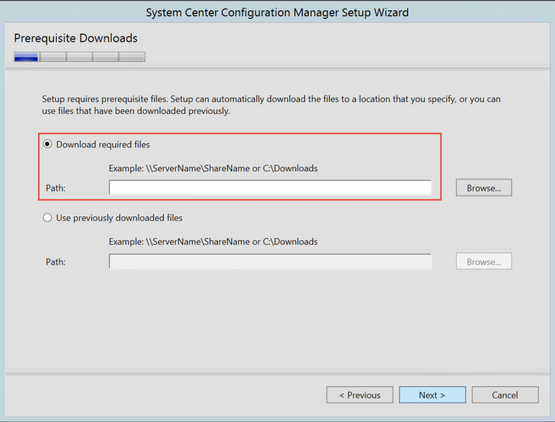Image resolution: width=555 pixels, height=422 pixels.
Task: Click the Setup Wizard window title bar
Action: pyautogui.click(x=277, y=12)
